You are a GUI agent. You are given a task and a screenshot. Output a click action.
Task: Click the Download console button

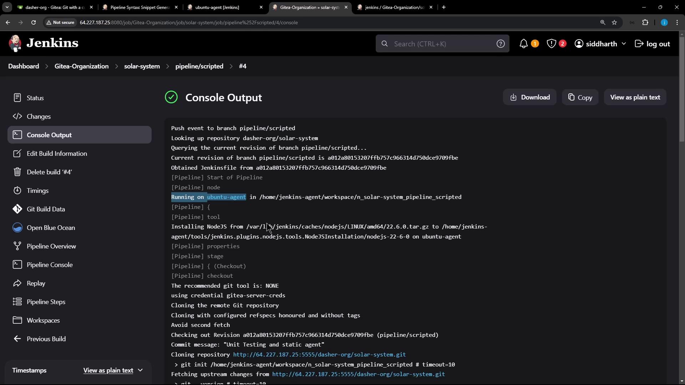coord(529,97)
